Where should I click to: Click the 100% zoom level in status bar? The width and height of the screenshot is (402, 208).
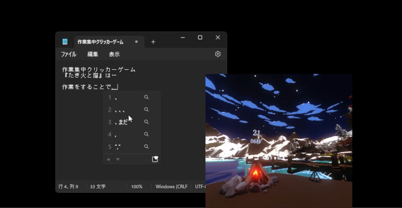137,187
